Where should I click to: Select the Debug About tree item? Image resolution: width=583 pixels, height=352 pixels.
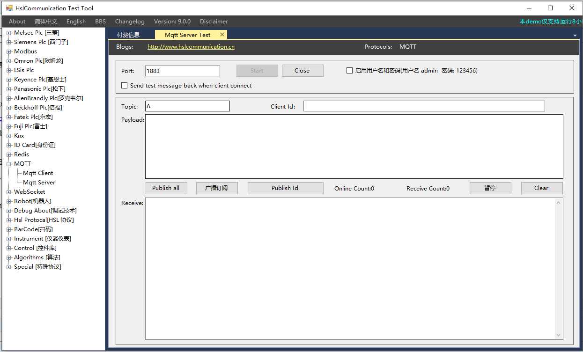coord(45,211)
